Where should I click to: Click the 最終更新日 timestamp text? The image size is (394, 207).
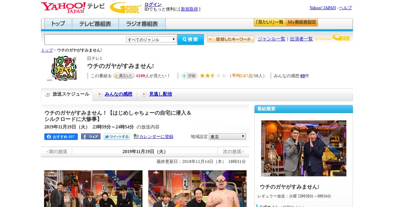(x=201, y=162)
